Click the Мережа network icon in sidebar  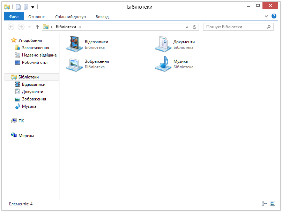(x=14, y=135)
